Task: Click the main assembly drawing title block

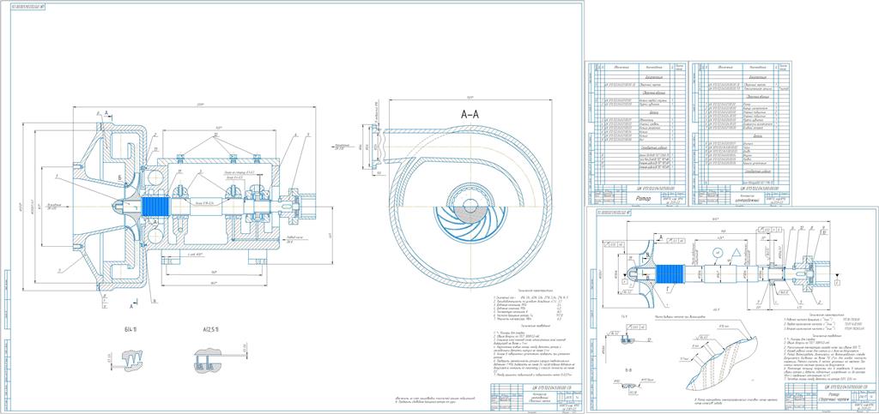Action: click(x=536, y=399)
